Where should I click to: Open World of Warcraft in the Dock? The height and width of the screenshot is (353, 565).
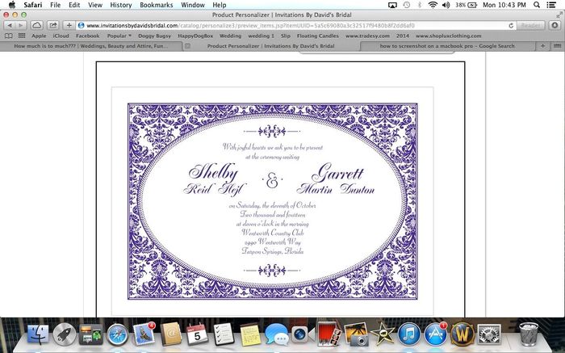coord(462,334)
